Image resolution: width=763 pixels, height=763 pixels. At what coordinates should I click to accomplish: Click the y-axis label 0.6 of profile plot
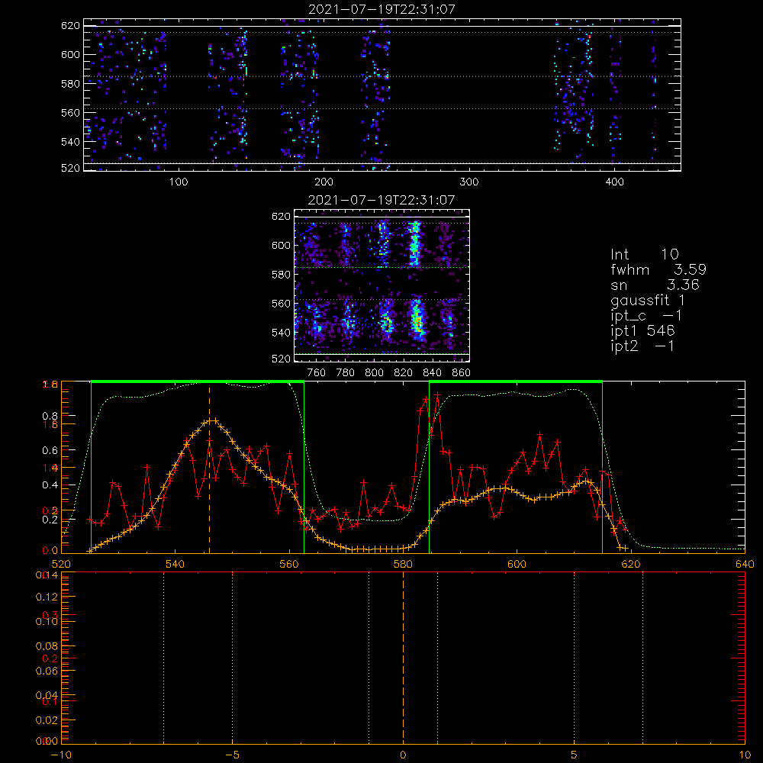[50, 451]
